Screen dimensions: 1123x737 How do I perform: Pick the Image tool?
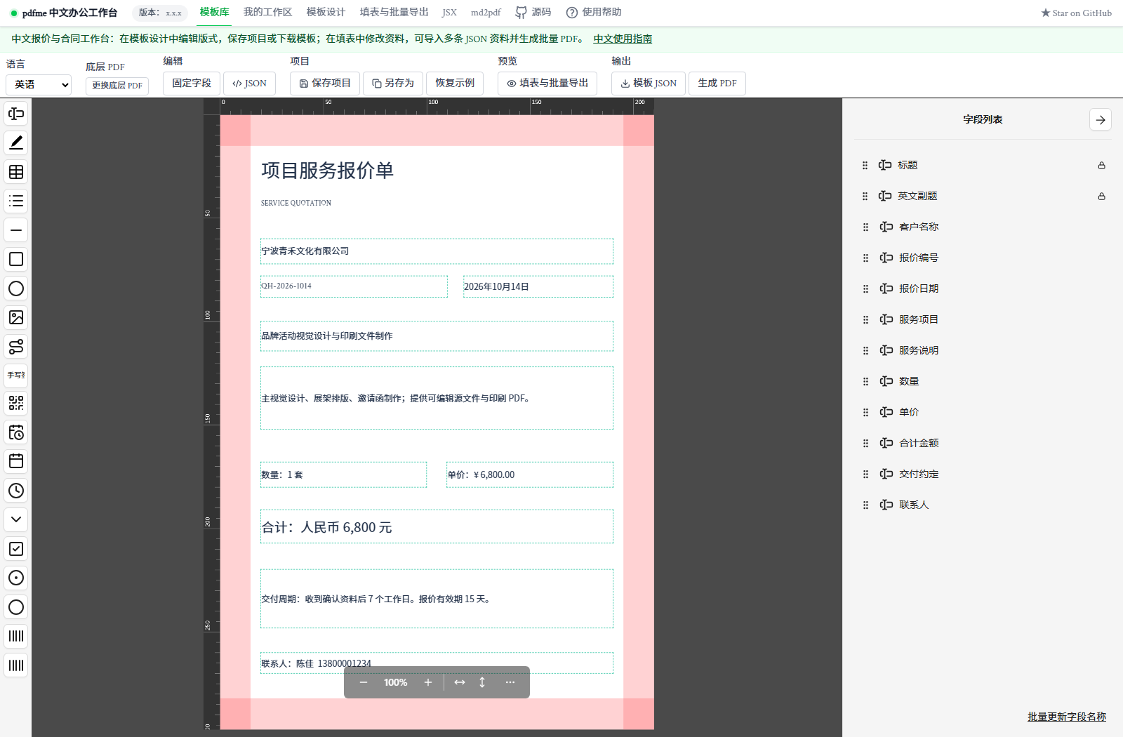click(16, 317)
